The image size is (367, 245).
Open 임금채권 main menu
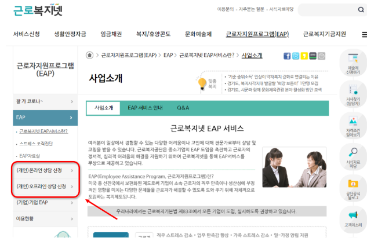tap(111, 34)
